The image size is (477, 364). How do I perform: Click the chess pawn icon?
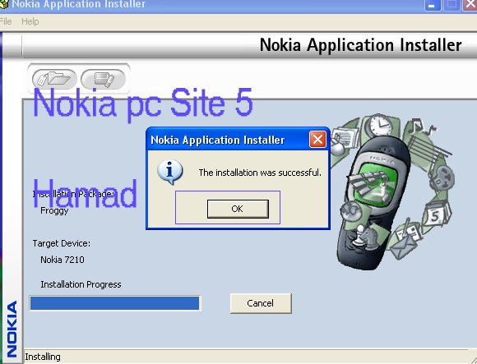360,234
